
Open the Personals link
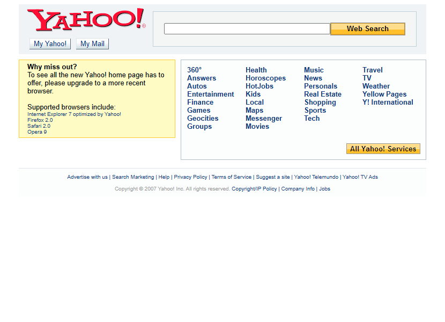click(x=321, y=86)
